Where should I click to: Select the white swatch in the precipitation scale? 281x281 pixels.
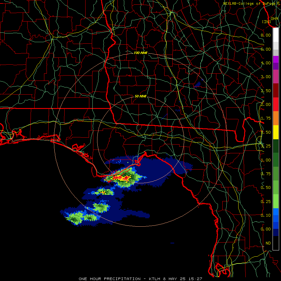(276, 35)
